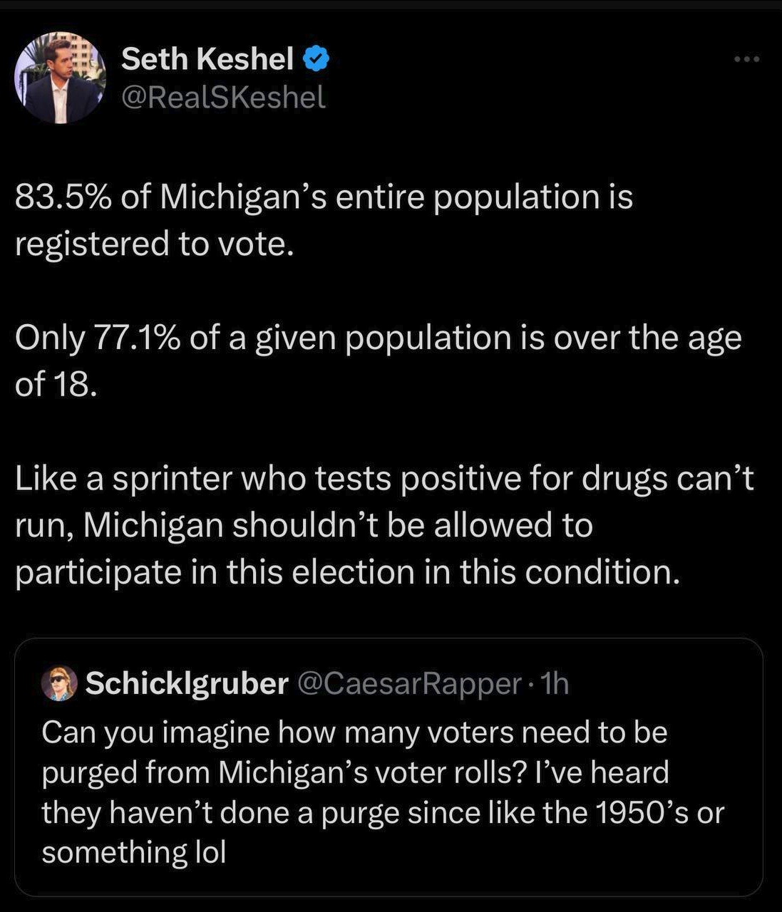Click the 'participate in this election' line
This screenshot has width=782, height=912.
click(347, 572)
